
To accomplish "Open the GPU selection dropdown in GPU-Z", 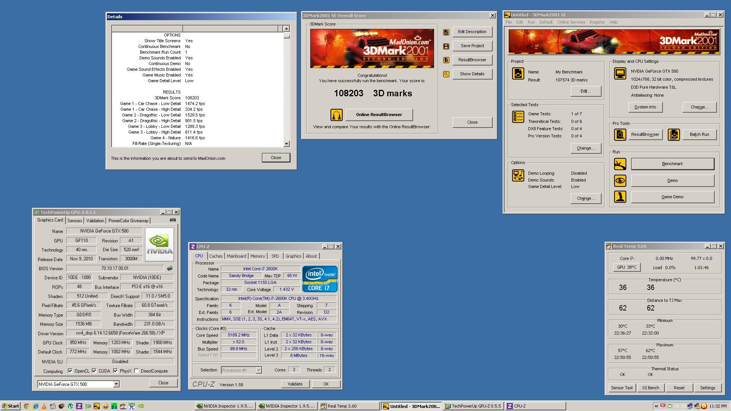I will [x=117, y=384].
